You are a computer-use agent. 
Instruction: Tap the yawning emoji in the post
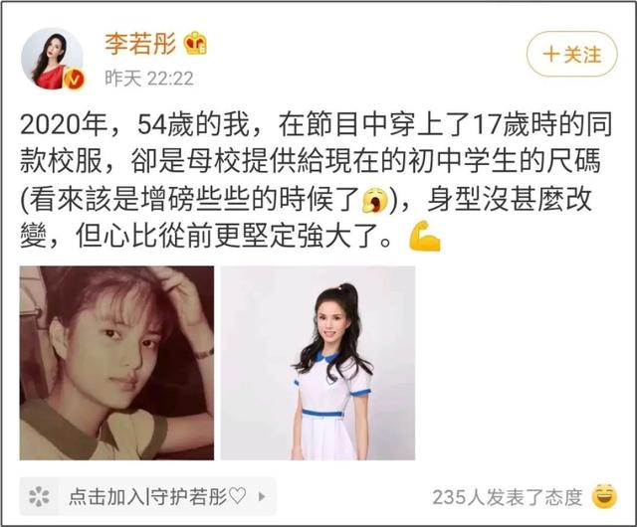coord(375,200)
